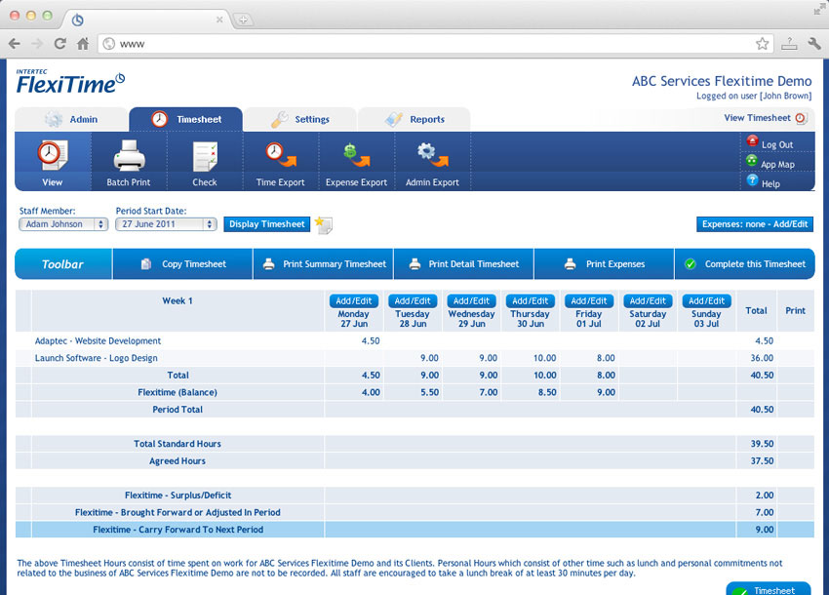829x595 pixels.
Task: Open the Period Start Date dropdown
Action: pos(165,224)
